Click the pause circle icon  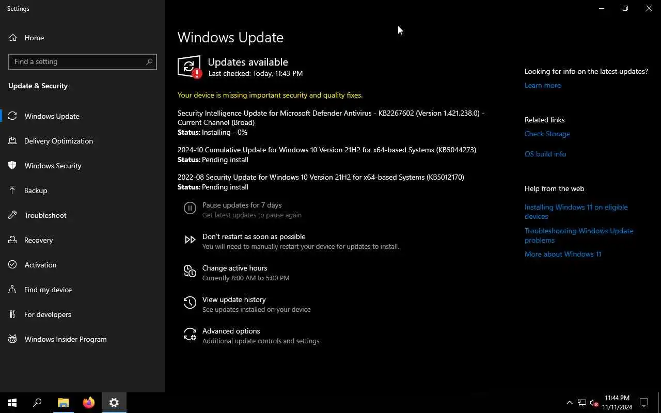coord(190,208)
